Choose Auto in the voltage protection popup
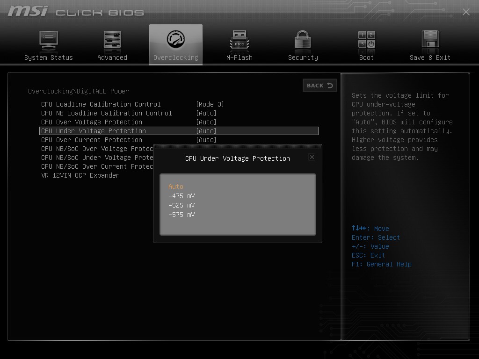Image resolution: width=479 pixels, height=359 pixels. coord(176,187)
